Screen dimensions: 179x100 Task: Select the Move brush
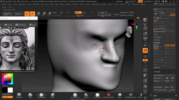pos(53,96)
